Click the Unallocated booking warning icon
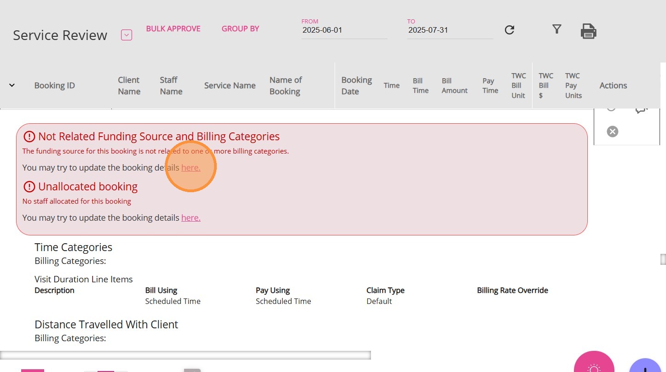Viewport: 666px width, 372px height. 29,187
